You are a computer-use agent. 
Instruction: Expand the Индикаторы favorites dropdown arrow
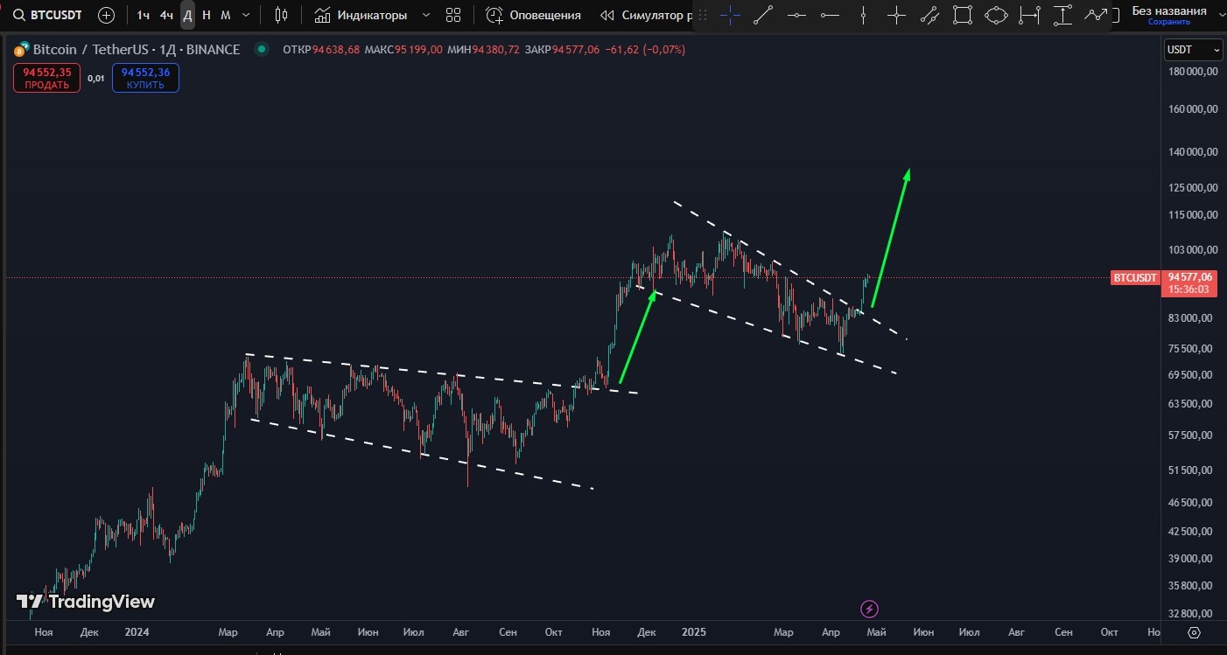pos(426,15)
